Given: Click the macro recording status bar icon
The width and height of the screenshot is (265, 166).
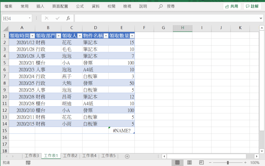Looking at the screenshot, I should coord(28,163).
